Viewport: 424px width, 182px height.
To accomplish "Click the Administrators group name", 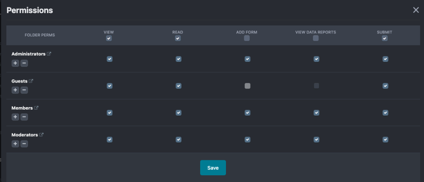I will [x=28, y=54].
